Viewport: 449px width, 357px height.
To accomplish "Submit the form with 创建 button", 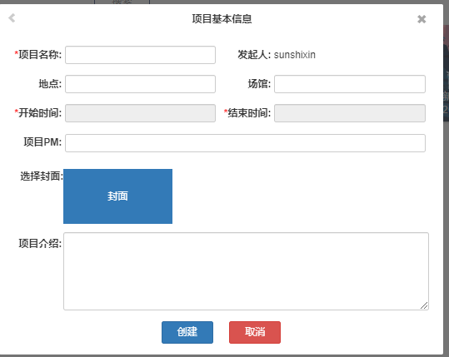I will tap(187, 332).
